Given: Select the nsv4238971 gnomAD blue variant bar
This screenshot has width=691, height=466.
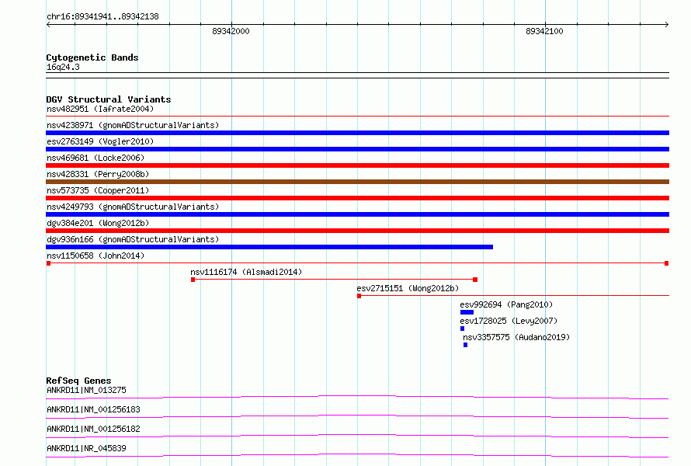Looking at the screenshot, I should click(x=357, y=133).
